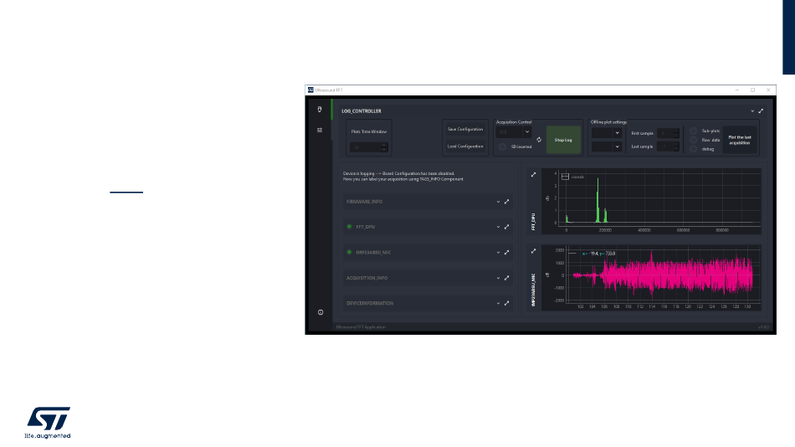Toggle the debug option
Viewport: 795px width, 447px height.
click(x=693, y=149)
